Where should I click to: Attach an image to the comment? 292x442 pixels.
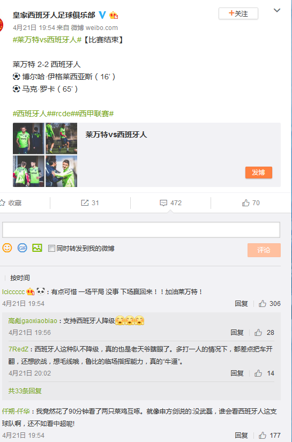coord(37,248)
